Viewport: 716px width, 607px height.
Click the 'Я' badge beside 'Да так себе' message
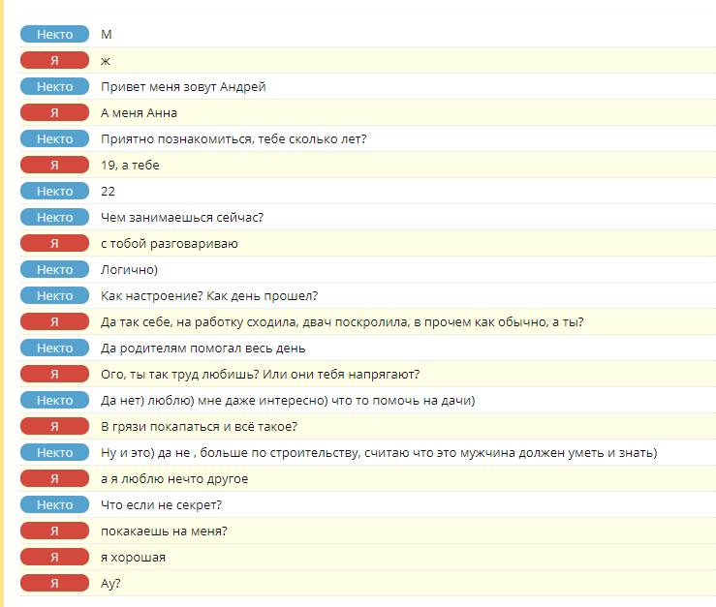click(55, 322)
